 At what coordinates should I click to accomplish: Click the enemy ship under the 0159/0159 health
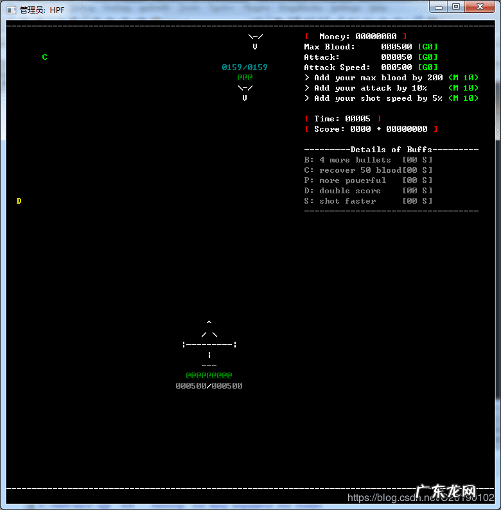coord(245,92)
